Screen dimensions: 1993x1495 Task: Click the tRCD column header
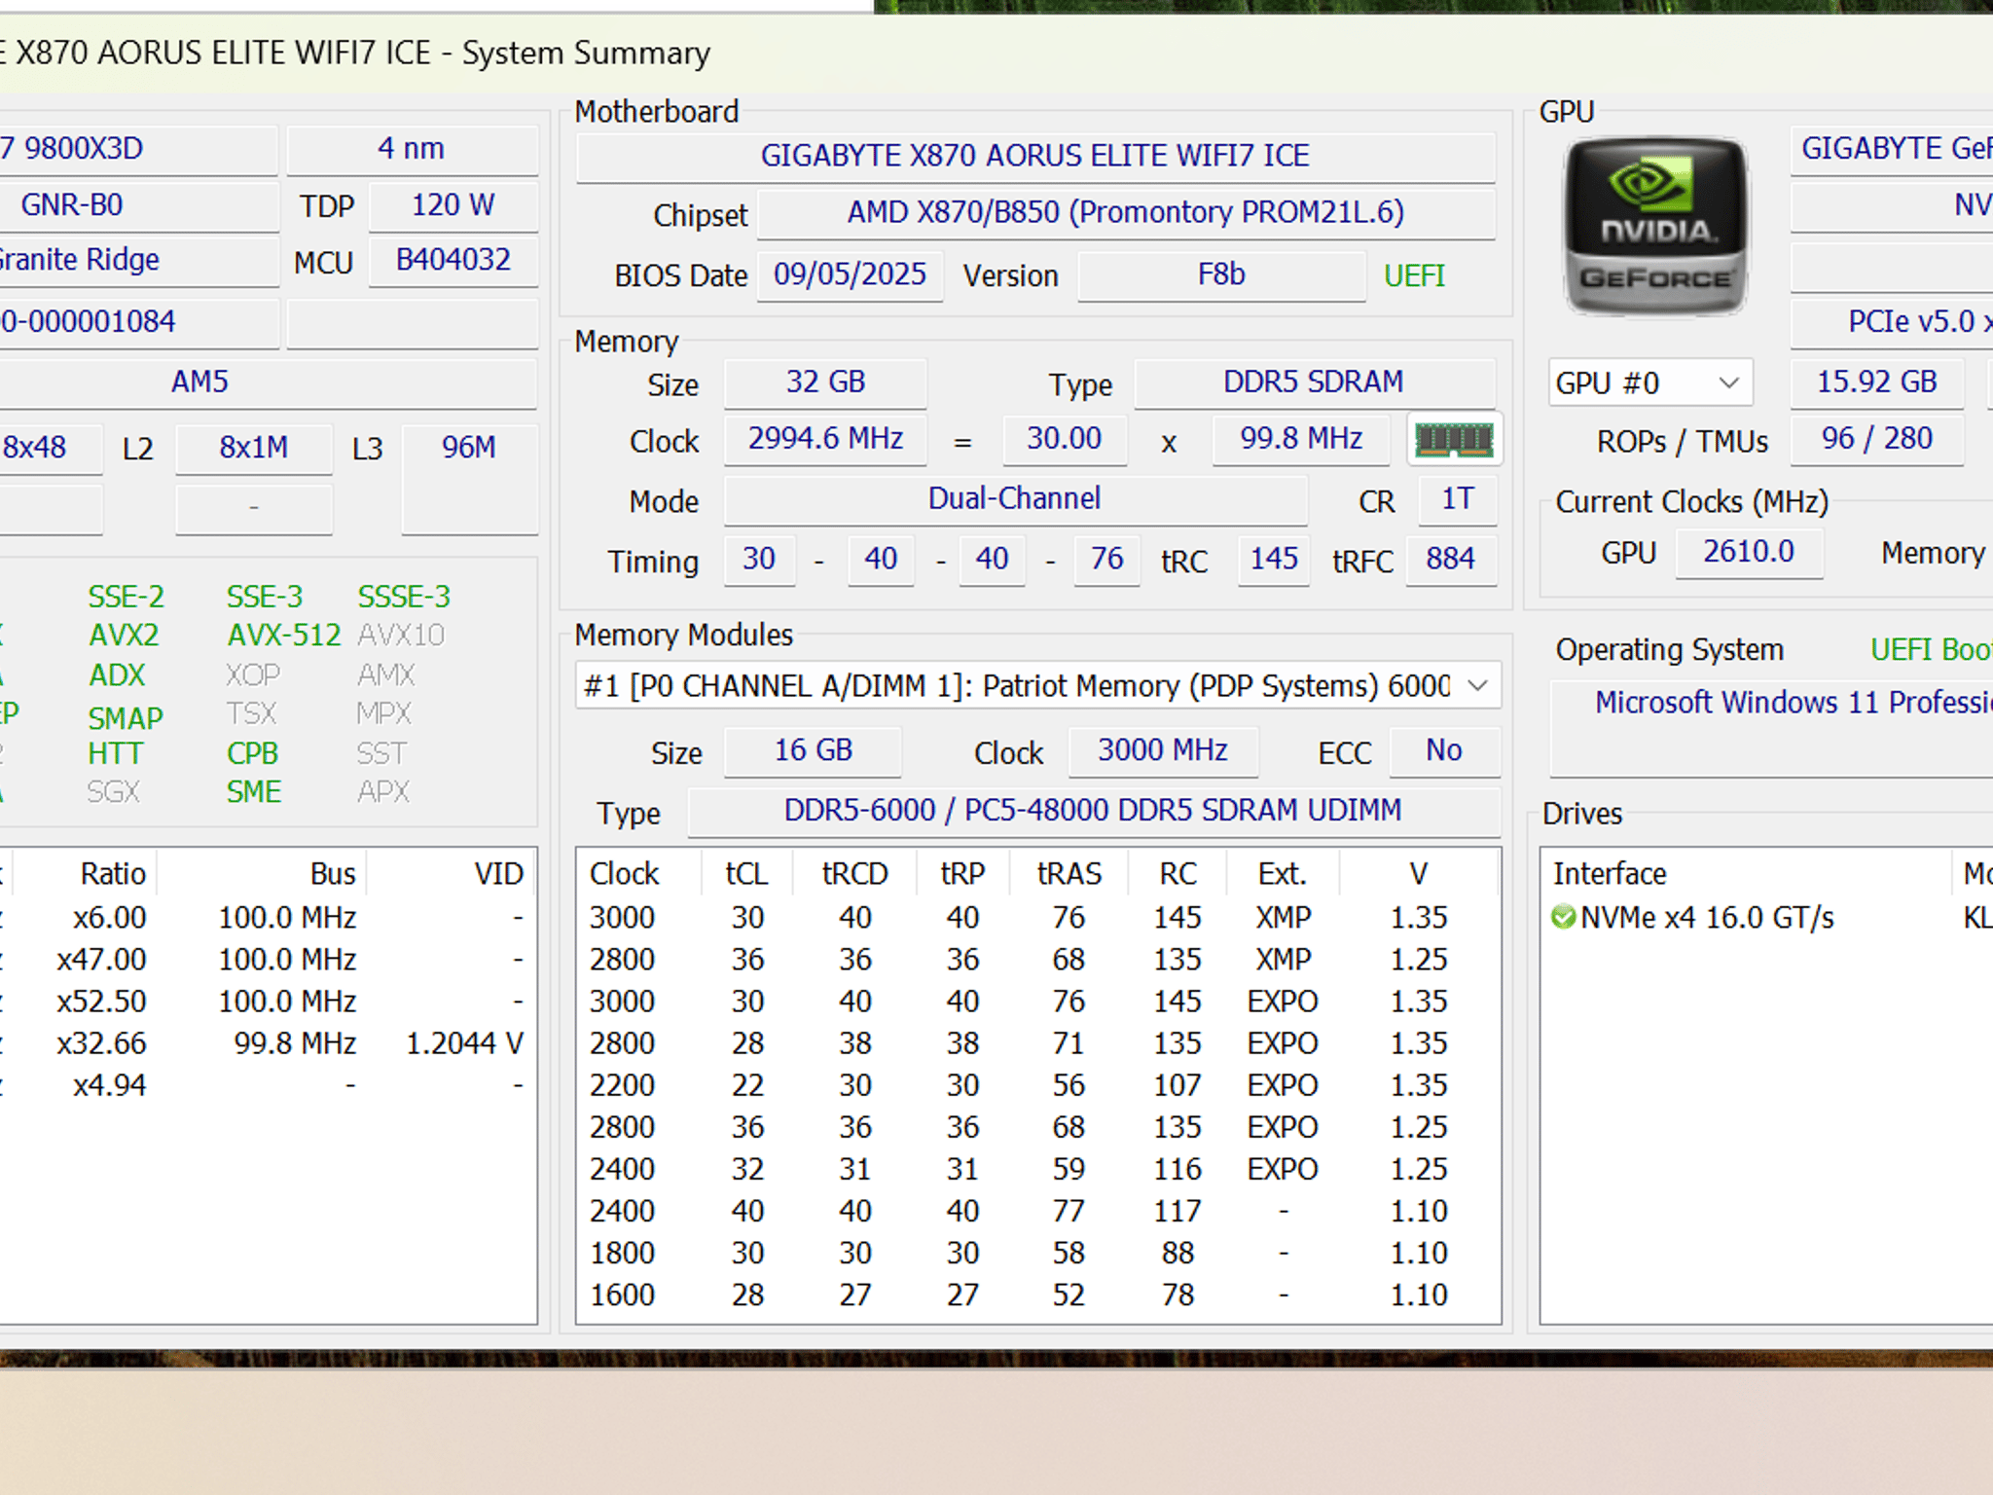point(854,873)
